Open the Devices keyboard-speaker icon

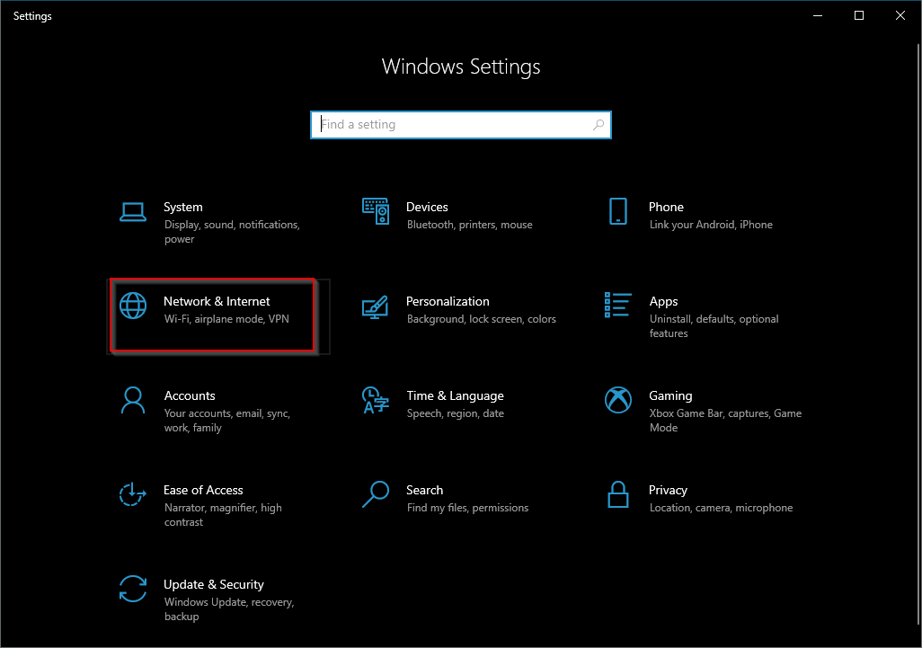tap(375, 211)
